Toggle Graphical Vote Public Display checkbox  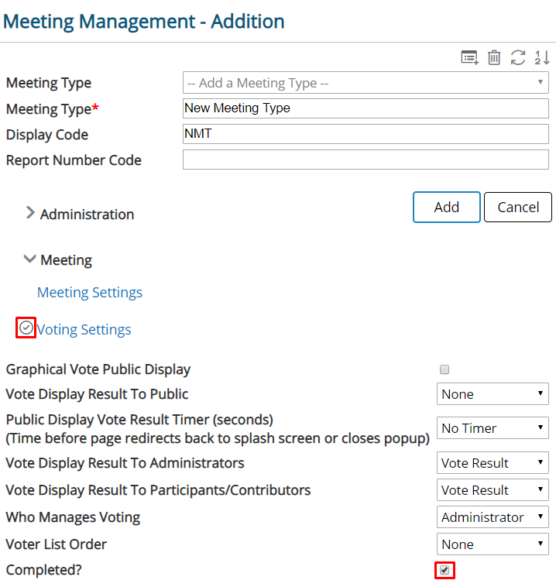(444, 369)
